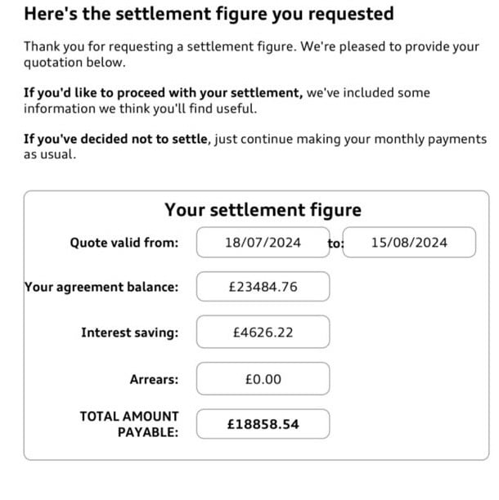Click the quote valid from date 18/07/2024

tap(263, 243)
